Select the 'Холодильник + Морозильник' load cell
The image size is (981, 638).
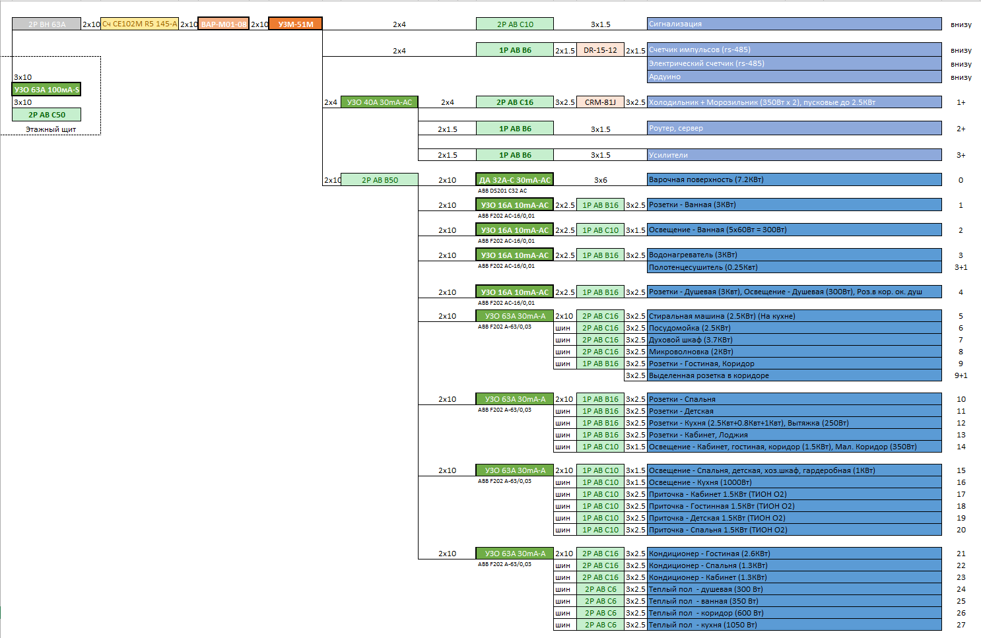tap(795, 102)
